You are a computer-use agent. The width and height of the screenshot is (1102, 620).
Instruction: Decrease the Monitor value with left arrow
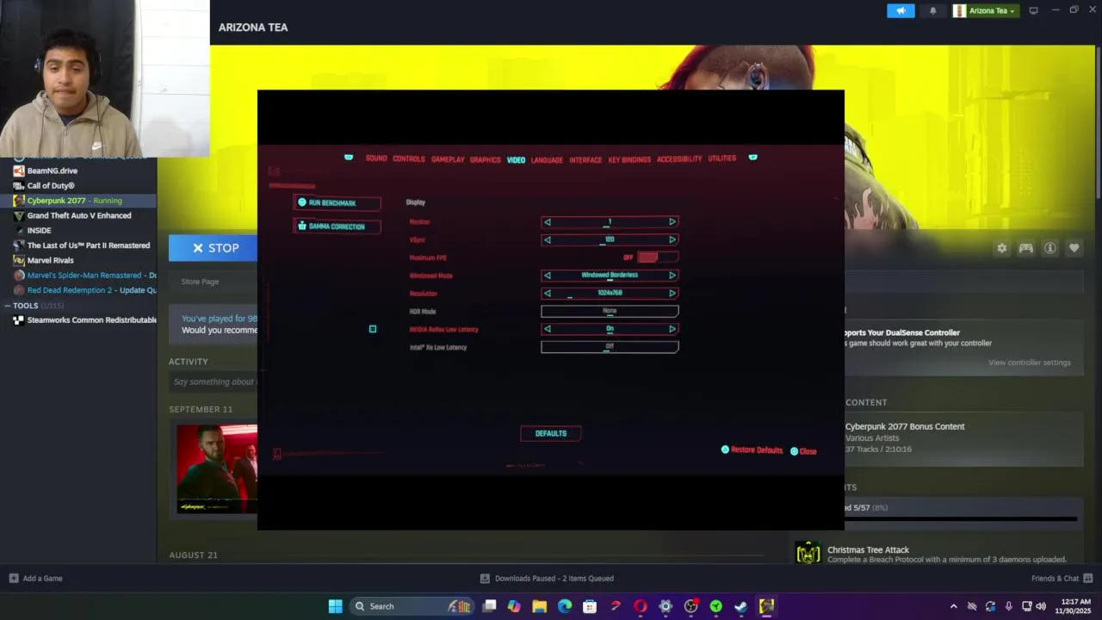[547, 222]
